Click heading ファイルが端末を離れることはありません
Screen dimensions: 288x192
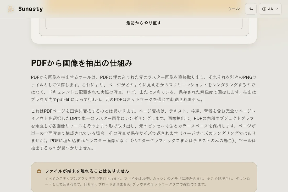(87, 171)
